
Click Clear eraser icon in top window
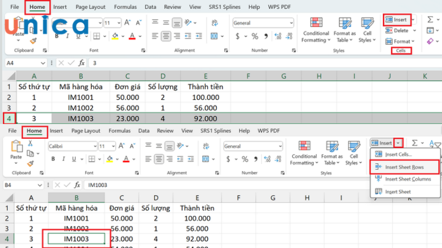430,41
